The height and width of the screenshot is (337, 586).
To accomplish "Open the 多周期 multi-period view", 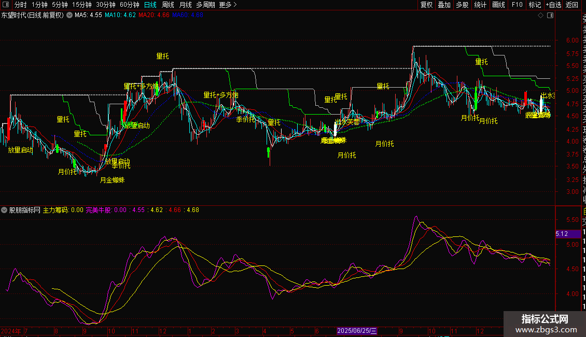I will [205, 5].
